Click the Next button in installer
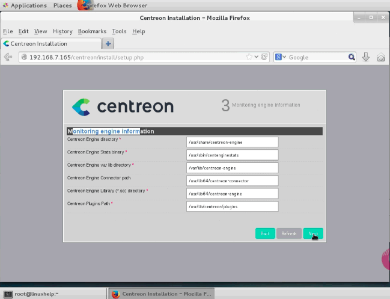 313,233
